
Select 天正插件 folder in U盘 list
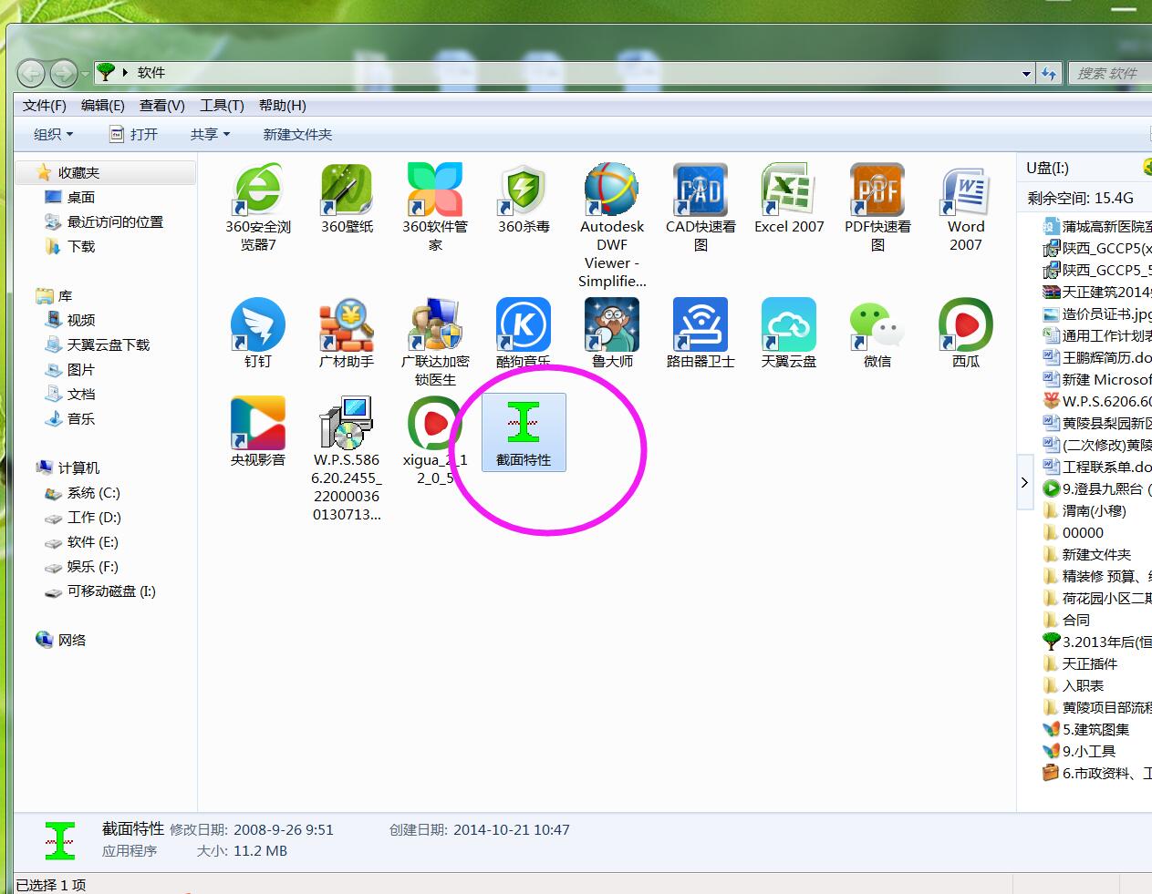click(x=1089, y=663)
